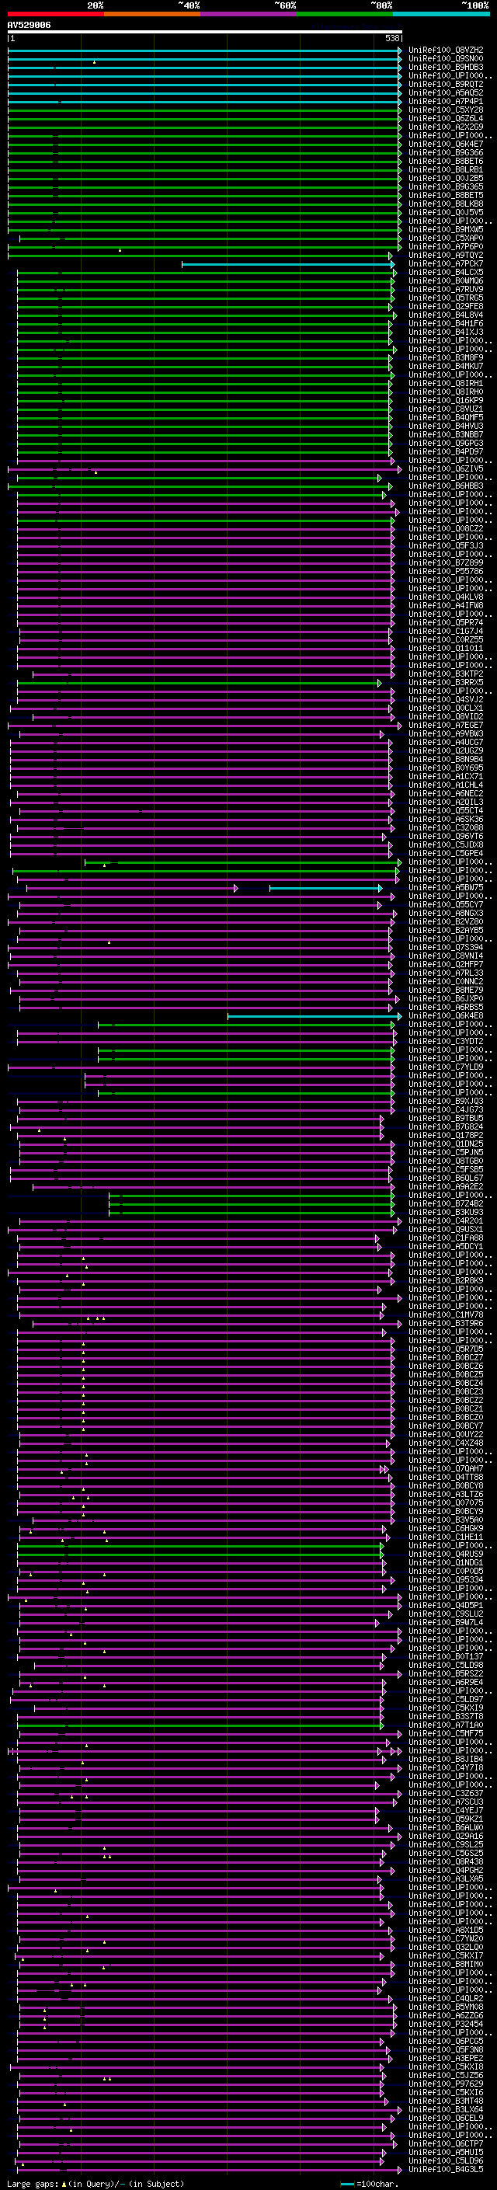Image resolution: width=497 pixels, height=2190 pixels.
Task: Open the label UniRef100_A4IFW8
Action: (x=446, y=605)
